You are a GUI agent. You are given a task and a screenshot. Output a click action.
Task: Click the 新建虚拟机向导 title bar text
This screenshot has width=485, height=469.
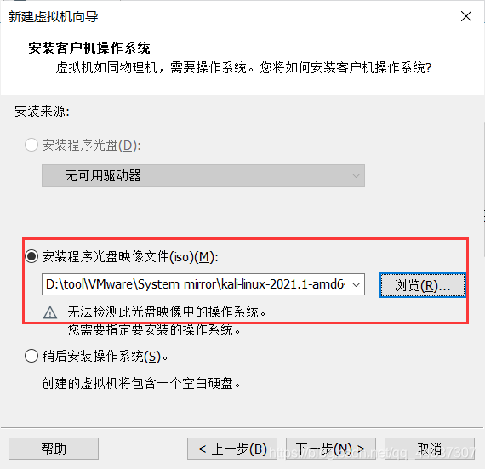(53, 17)
